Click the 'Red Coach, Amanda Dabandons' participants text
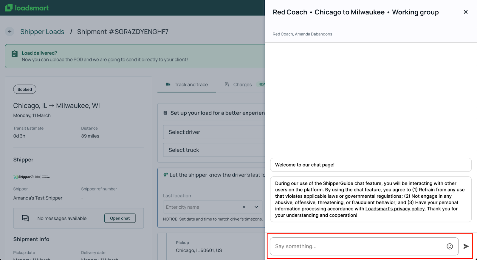The image size is (477, 260). (x=302, y=34)
